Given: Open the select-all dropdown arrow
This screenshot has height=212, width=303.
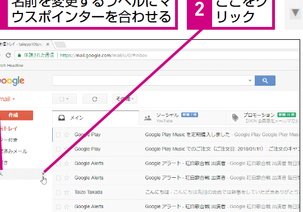Looking at the screenshot, I should point(67,99).
